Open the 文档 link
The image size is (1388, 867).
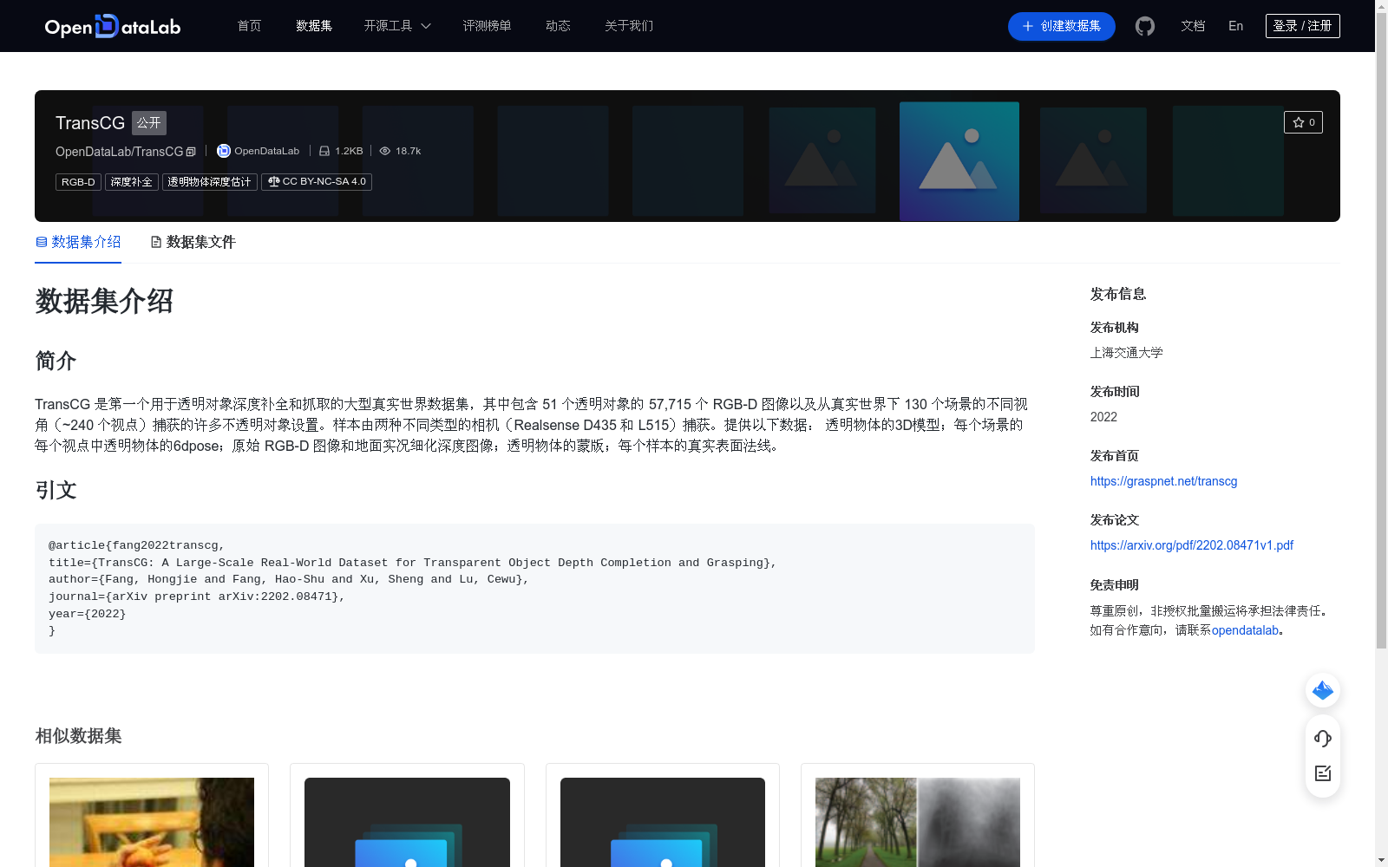(x=1193, y=26)
